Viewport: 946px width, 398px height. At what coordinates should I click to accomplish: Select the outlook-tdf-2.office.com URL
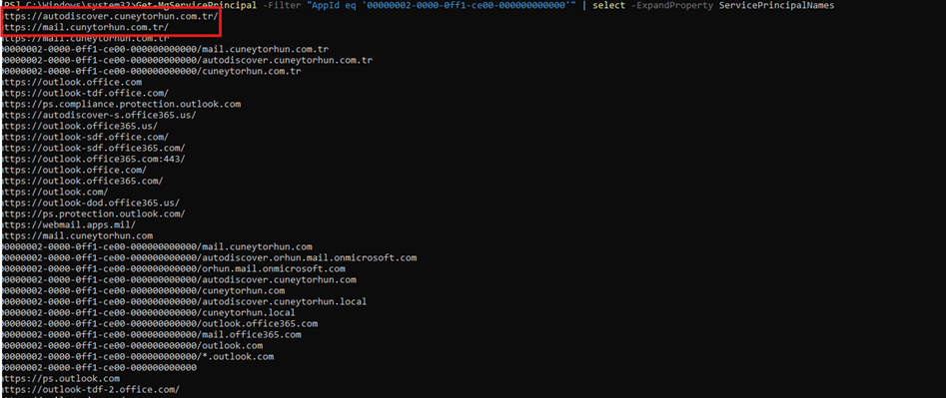[91, 390]
